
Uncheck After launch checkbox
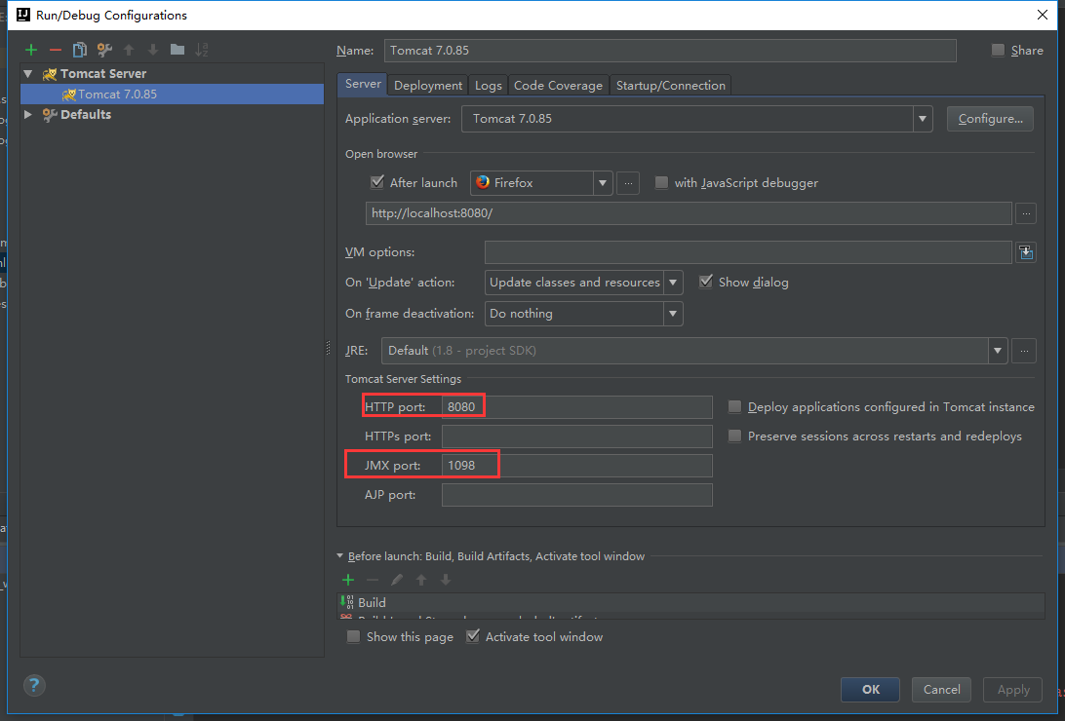pos(377,182)
